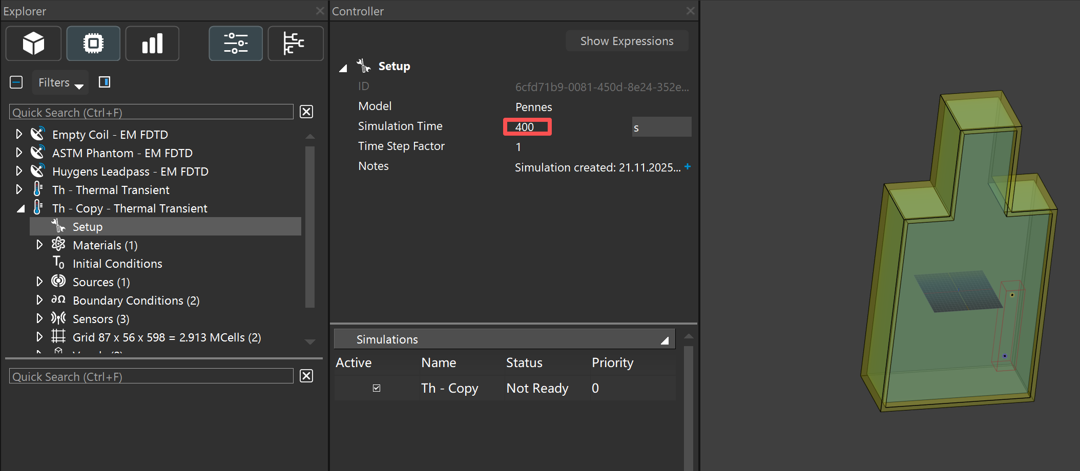Screen dimensions: 1080x471
Task: Select the Initial Conditions tree item
Action: [x=117, y=264]
